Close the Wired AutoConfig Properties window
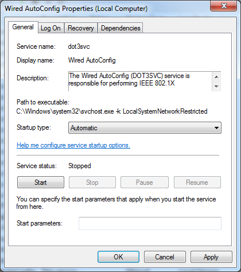The width and height of the screenshot is (241, 272). tap(224, 6)
